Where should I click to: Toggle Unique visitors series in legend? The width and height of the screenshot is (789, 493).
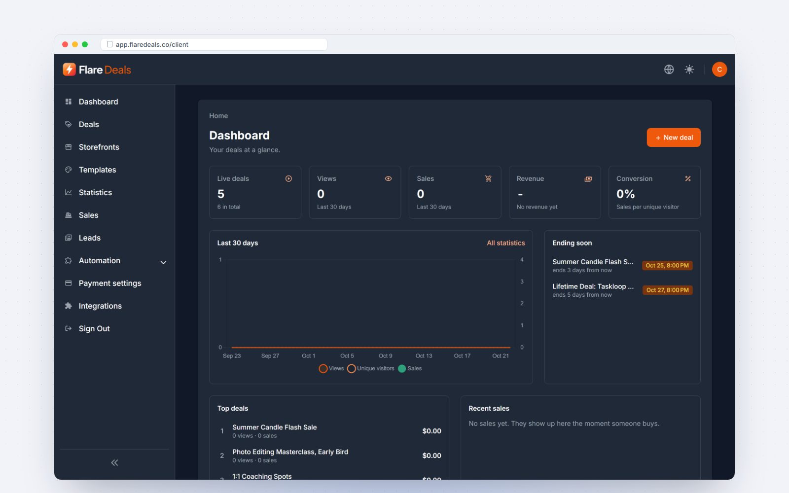[x=371, y=368]
